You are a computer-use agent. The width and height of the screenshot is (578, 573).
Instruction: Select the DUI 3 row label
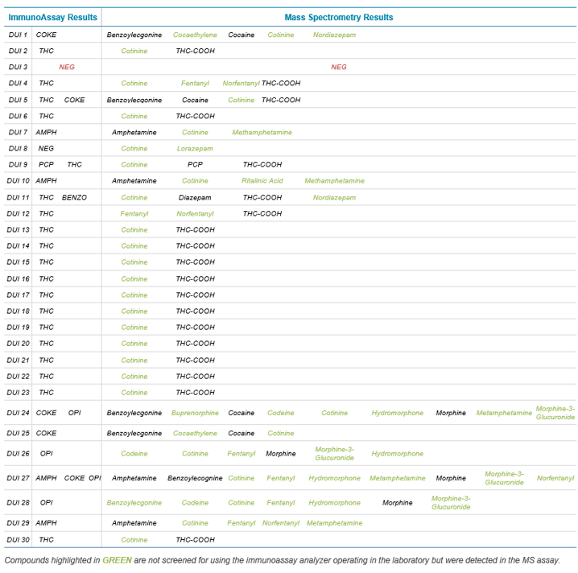(x=18, y=67)
